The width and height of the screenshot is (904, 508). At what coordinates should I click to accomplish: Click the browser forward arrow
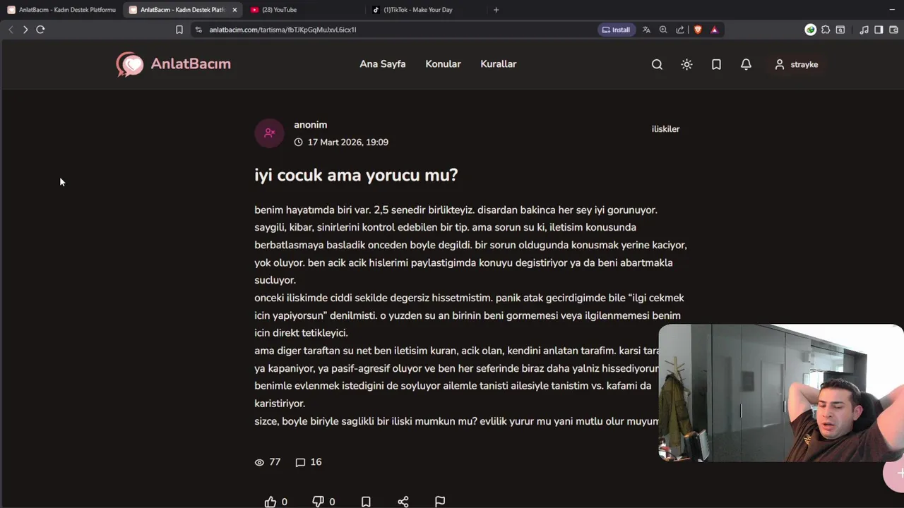click(25, 30)
